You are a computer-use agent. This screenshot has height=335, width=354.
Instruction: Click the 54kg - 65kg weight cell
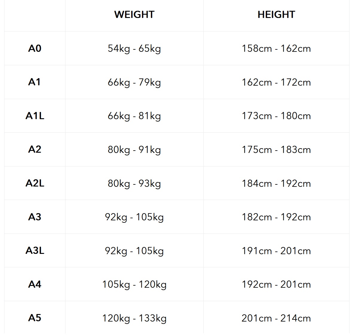pos(134,49)
